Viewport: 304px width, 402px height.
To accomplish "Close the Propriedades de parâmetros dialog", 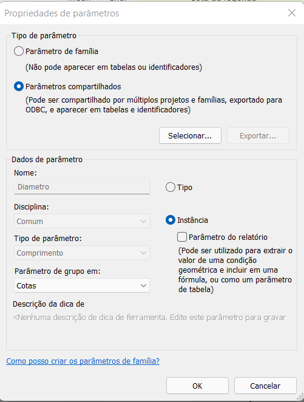I will (292, 13).
